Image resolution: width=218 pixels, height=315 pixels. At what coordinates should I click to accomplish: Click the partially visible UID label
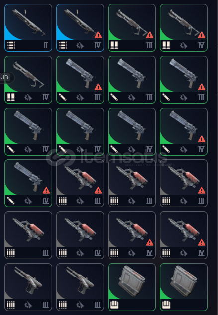coord(4,77)
